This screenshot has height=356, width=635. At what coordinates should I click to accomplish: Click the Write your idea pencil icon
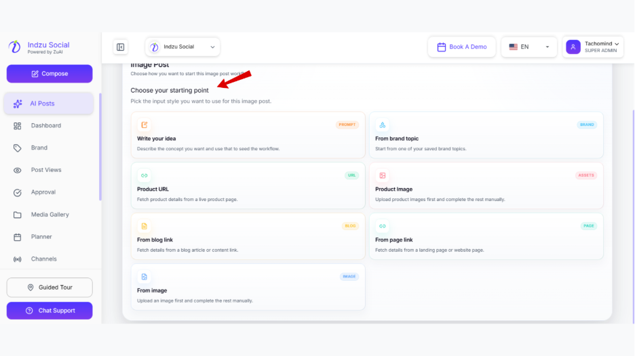click(x=145, y=125)
